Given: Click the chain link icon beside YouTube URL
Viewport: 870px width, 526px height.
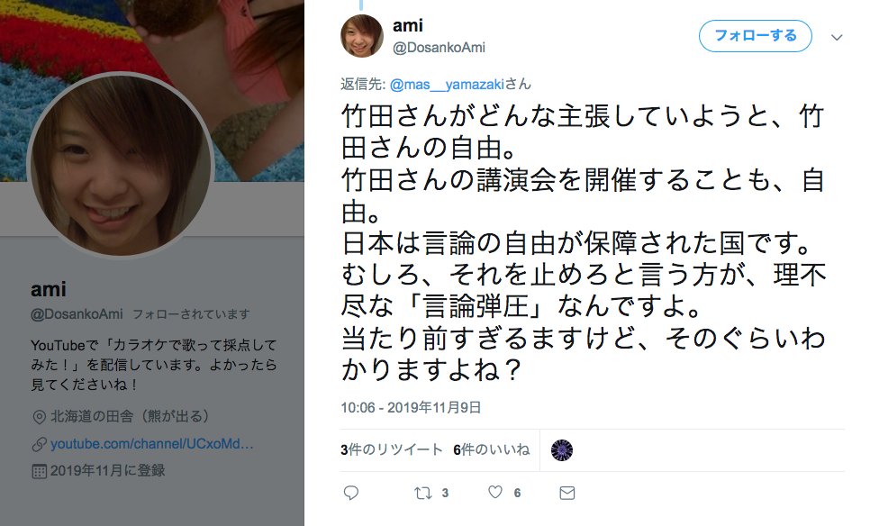Looking at the screenshot, I should coord(39,444).
